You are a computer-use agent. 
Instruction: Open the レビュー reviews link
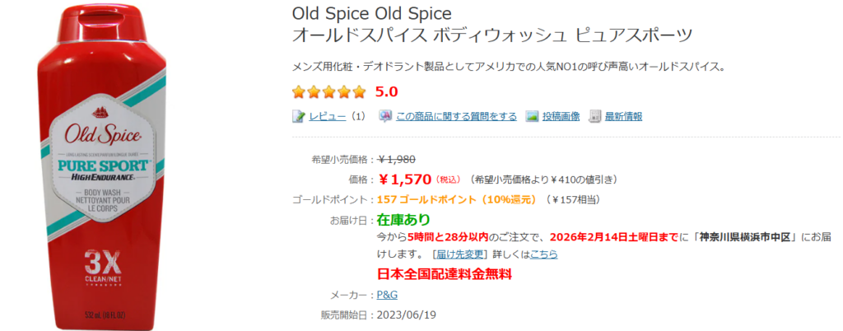coord(327,117)
